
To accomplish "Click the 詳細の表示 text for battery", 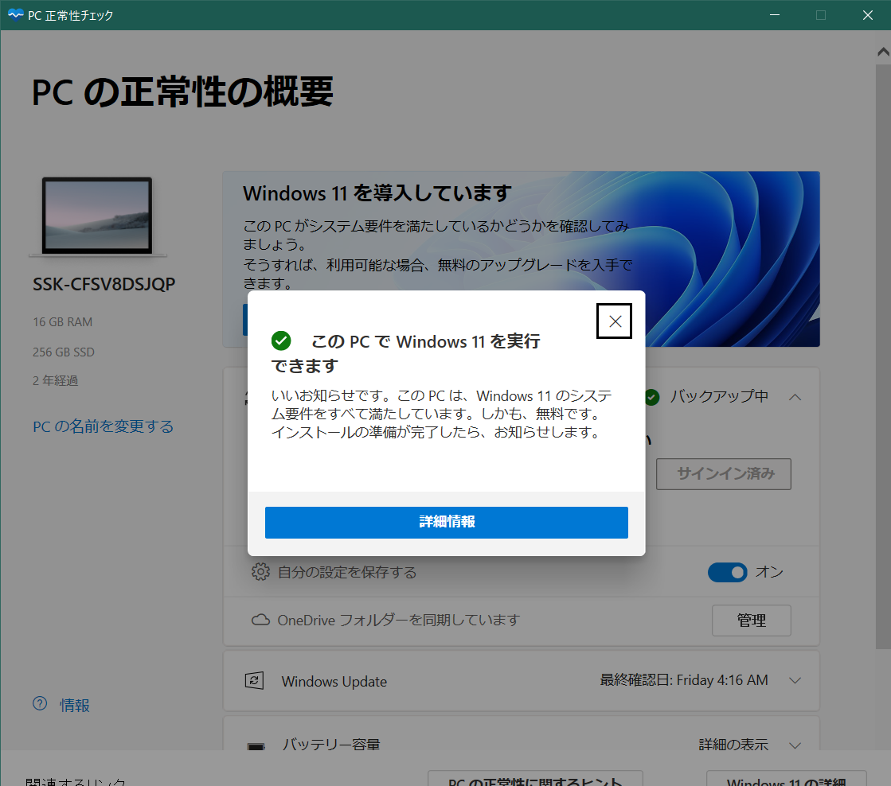I will (733, 744).
